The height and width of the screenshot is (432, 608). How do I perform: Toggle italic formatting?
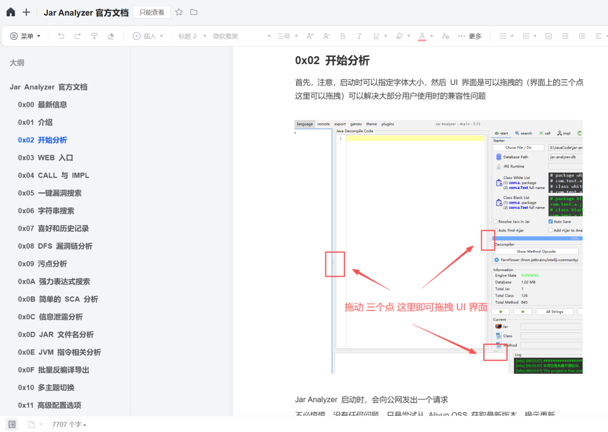pyautogui.click(x=359, y=36)
